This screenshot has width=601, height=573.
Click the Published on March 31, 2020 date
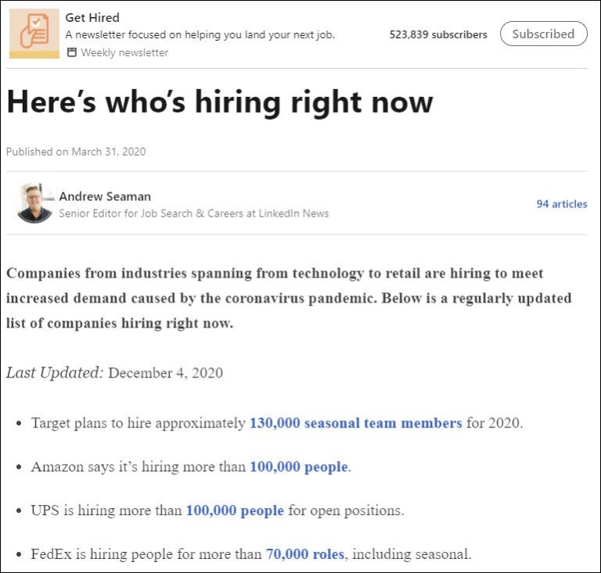pyautogui.click(x=76, y=152)
